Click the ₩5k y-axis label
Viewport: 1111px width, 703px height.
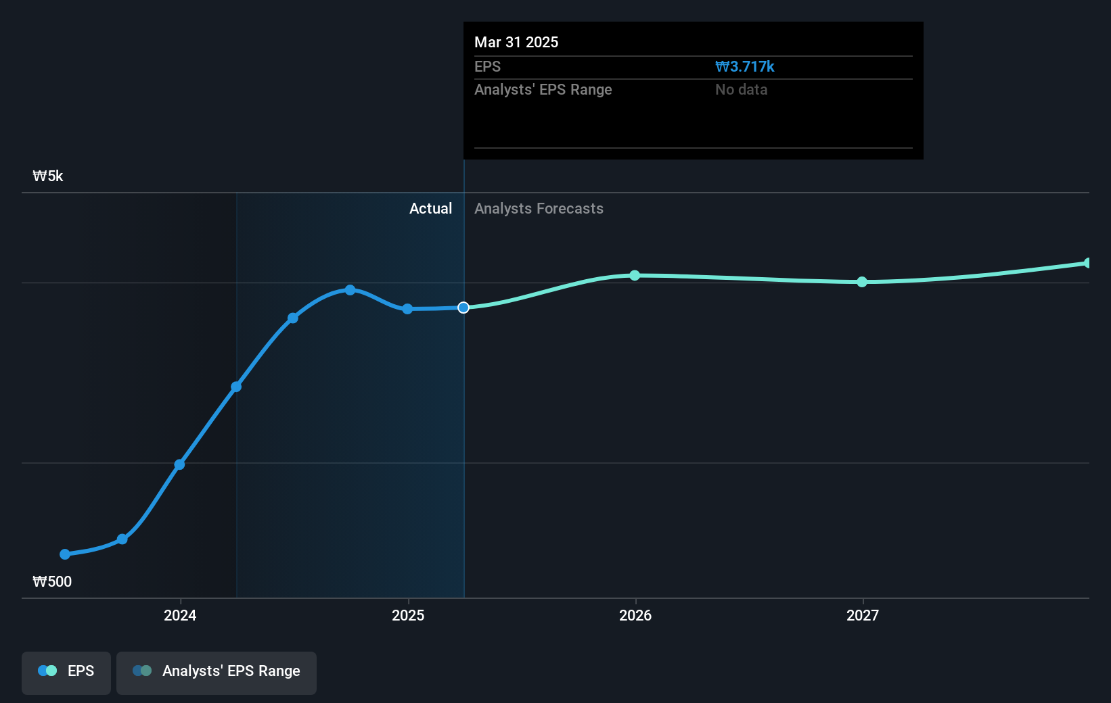click(x=48, y=176)
